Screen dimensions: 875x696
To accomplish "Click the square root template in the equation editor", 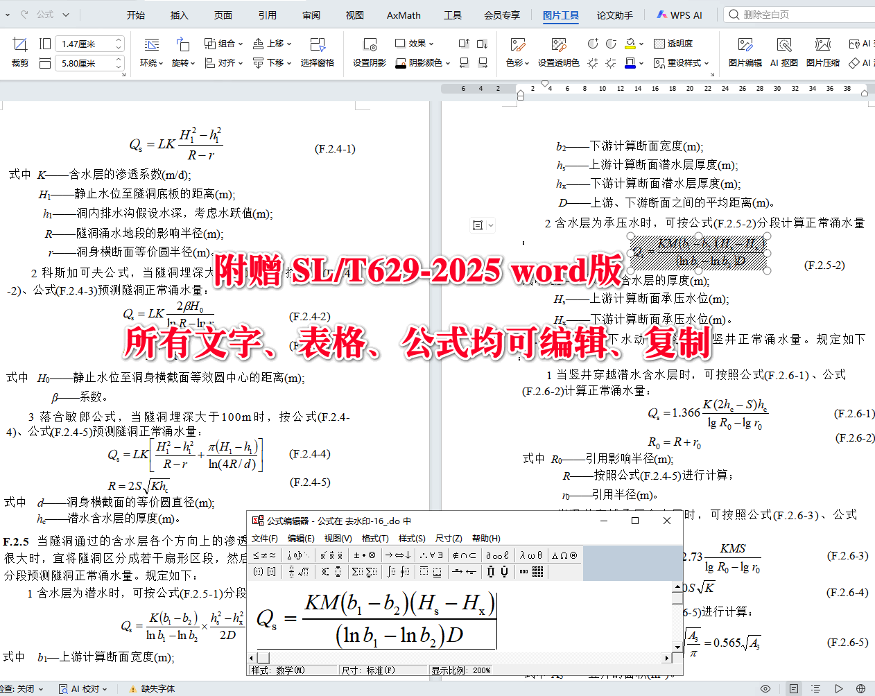I will click(304, 571).
